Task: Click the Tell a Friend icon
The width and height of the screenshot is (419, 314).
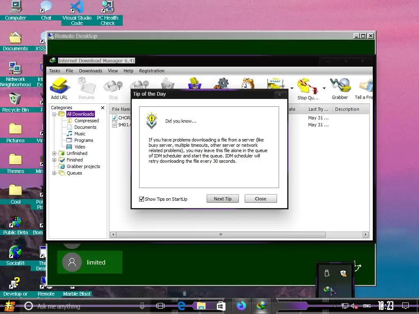Action: coord(365,85)
